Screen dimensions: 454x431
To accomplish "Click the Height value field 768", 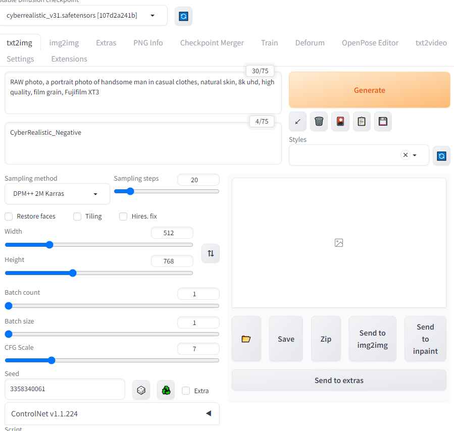I will tap(172, 261).
